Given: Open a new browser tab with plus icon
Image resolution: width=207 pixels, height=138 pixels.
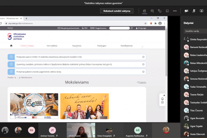Looking at the screenshot, I should pyautogui.click(x=26, y=19).
